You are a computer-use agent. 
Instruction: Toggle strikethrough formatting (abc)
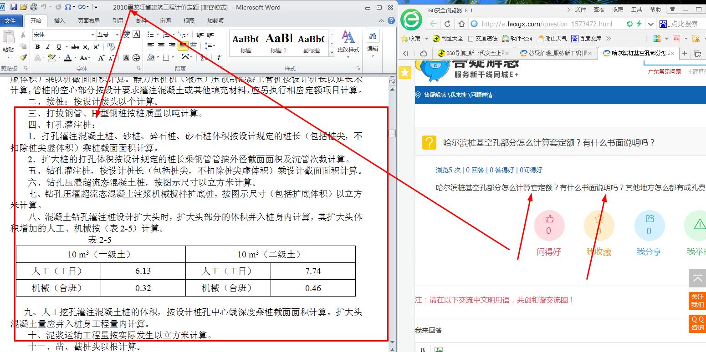(x=75, y=46)
